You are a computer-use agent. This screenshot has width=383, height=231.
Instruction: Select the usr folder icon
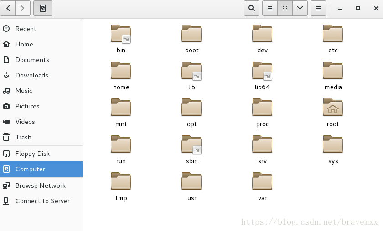(191, 181)
